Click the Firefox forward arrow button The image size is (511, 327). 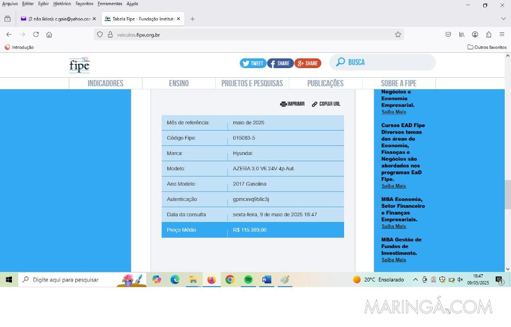(23, 35)
